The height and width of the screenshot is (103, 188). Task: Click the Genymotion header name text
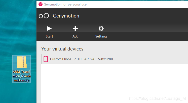(66, 16)
